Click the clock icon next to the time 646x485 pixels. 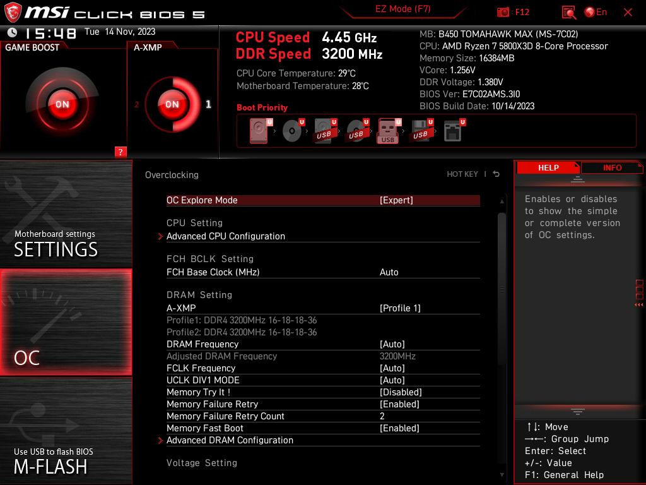13,32
